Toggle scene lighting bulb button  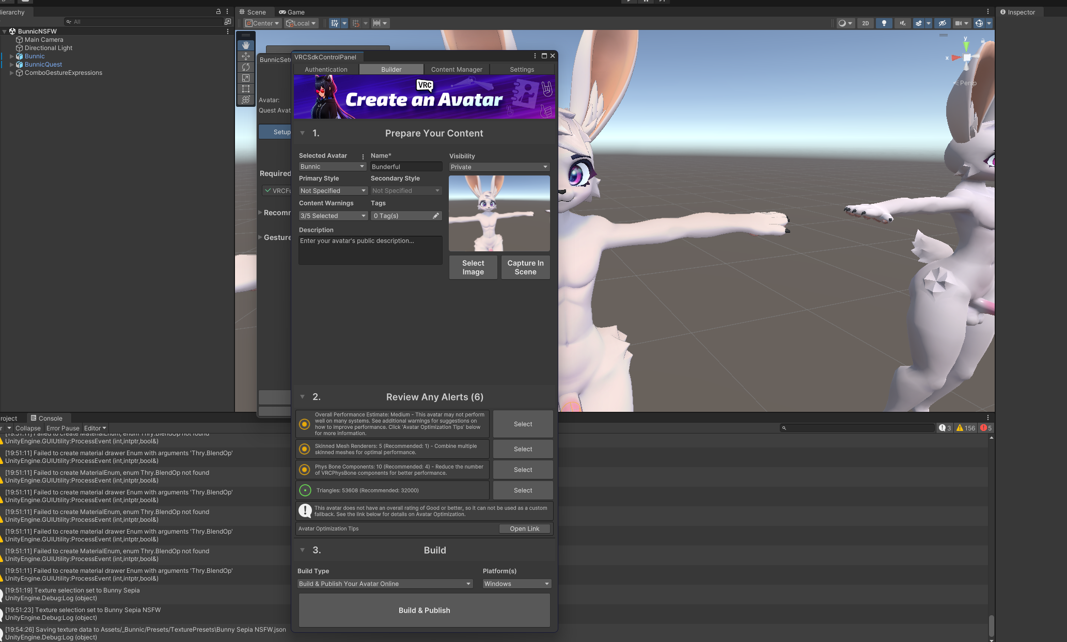pyautogui.click(x=884, y=23)
